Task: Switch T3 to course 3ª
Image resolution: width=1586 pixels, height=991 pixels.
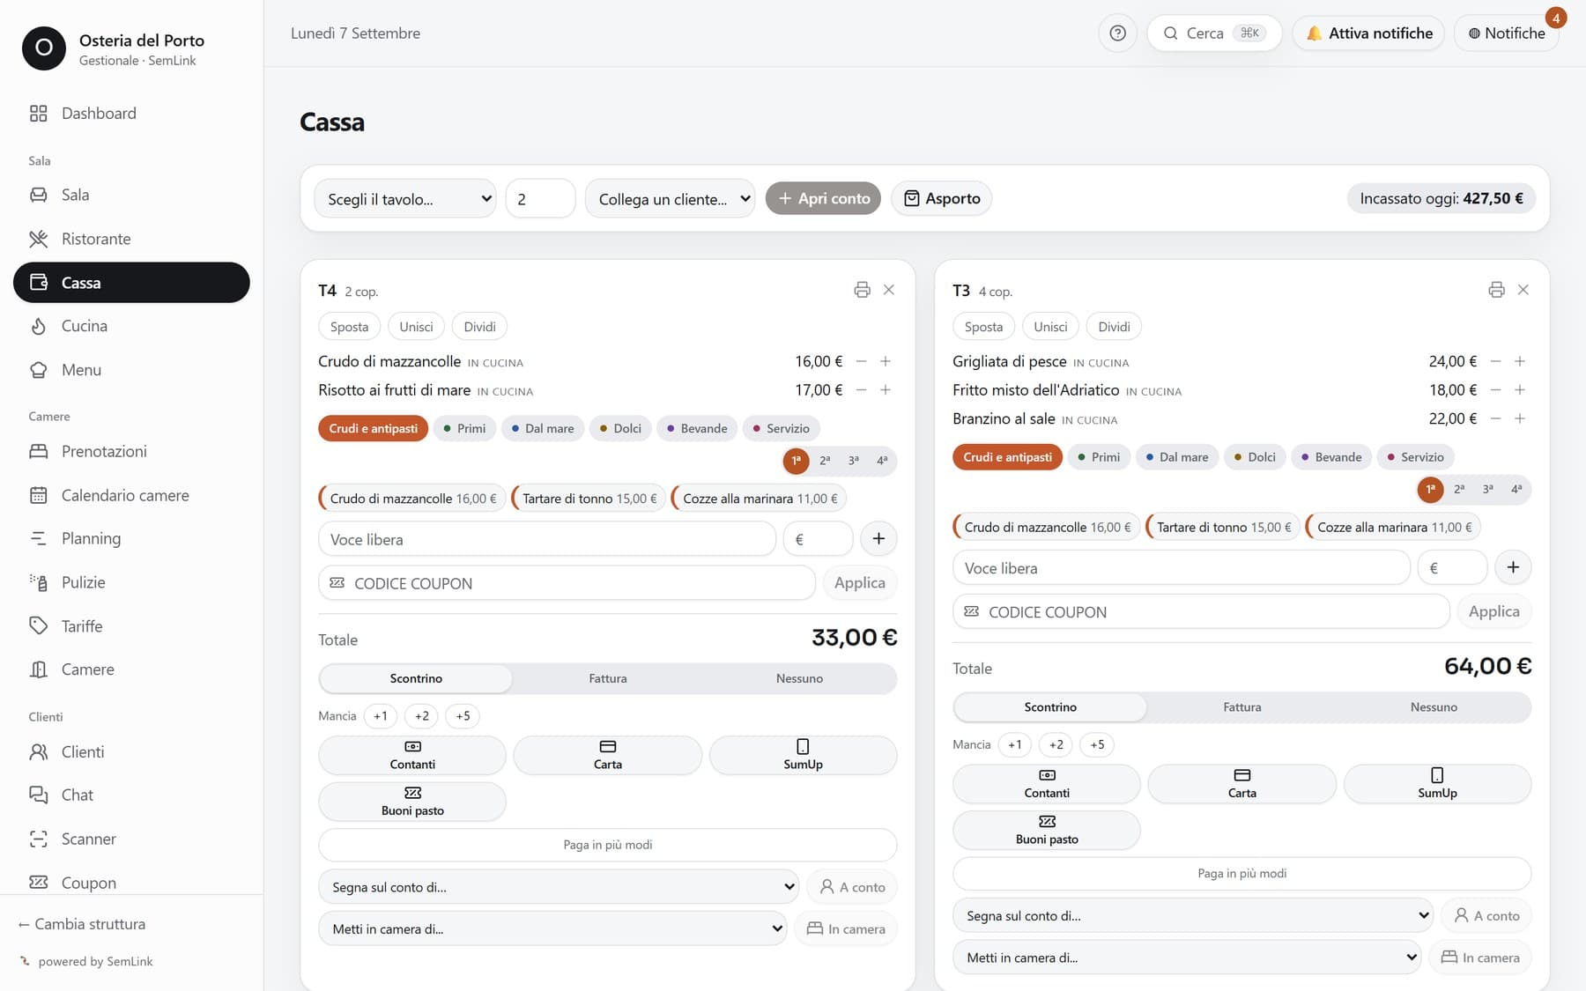Action: [1488, 489]
